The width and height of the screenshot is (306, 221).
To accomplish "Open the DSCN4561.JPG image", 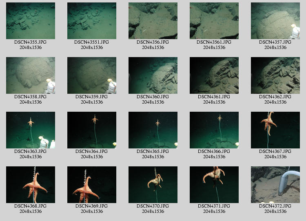I will point(214,21).
